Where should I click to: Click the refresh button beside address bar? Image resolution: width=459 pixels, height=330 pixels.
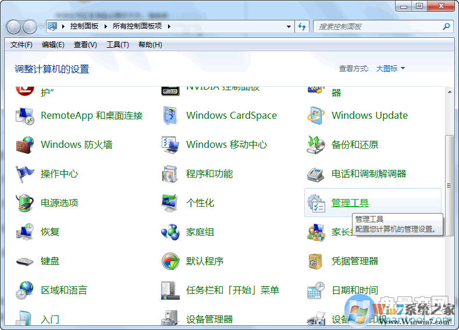point(302,26)
